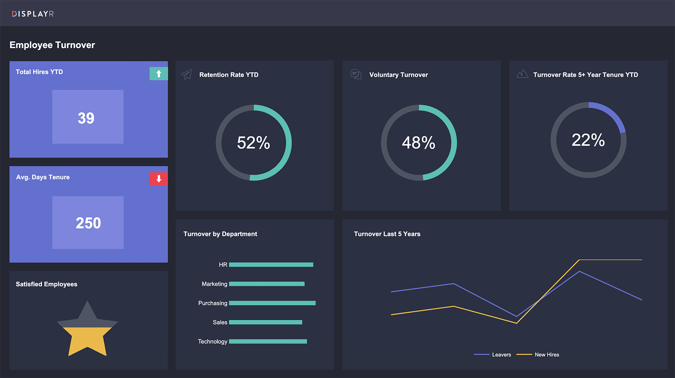Click the 250 average days tenure box
The image size is (675, 378).
(88, 223)
